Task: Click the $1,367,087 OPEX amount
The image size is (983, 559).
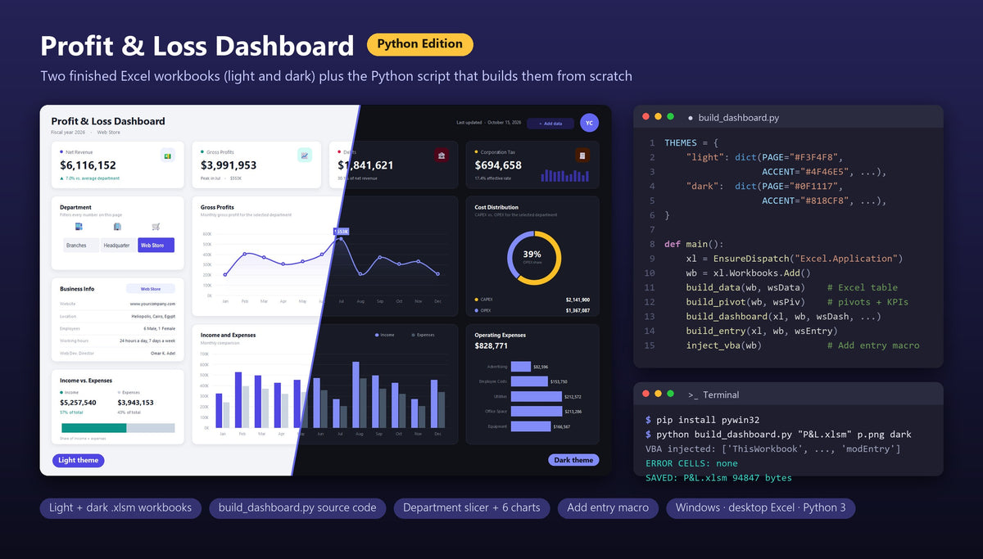Action: (578, 311)
